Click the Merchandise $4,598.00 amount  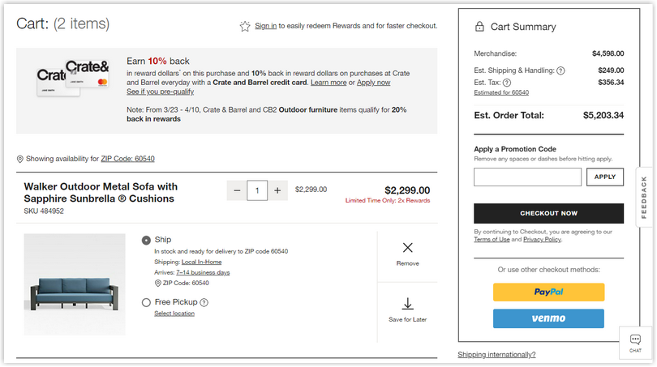pos(608,53)
